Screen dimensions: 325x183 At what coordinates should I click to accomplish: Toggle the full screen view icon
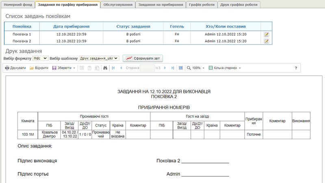[181, 68]
